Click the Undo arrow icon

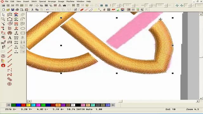[x=48, y=10]
